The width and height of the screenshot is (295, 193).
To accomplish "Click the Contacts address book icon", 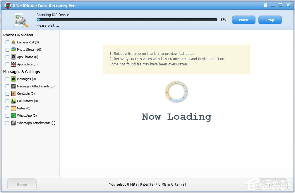I will point(13,94).
